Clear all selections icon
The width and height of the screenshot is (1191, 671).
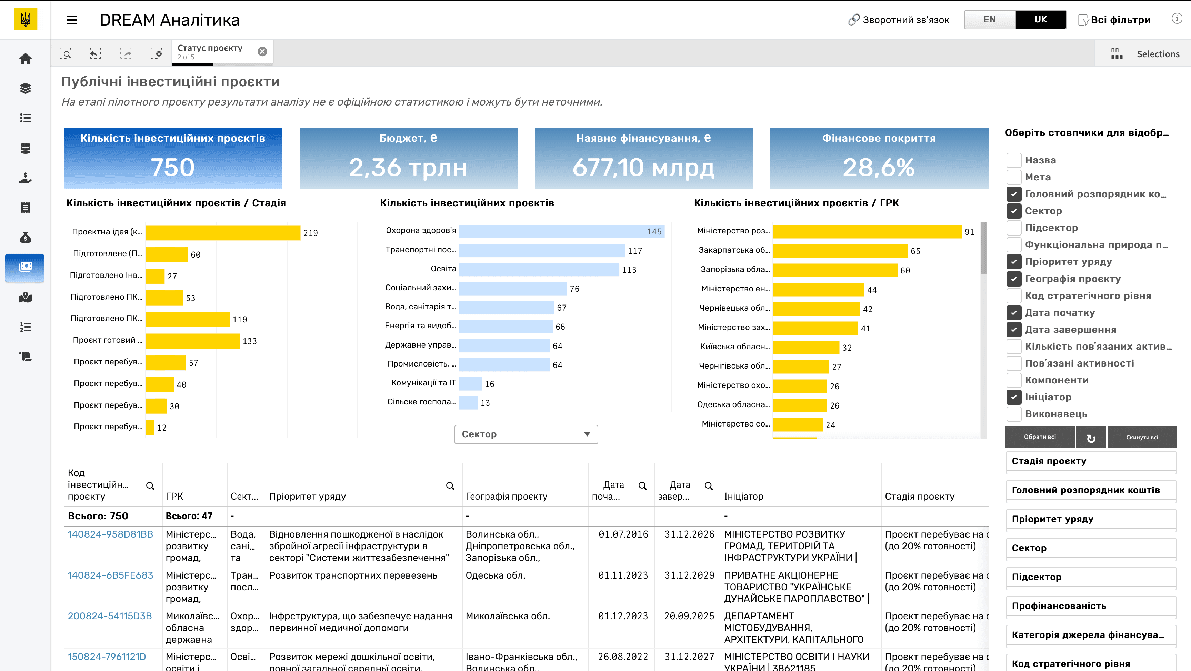156,53
